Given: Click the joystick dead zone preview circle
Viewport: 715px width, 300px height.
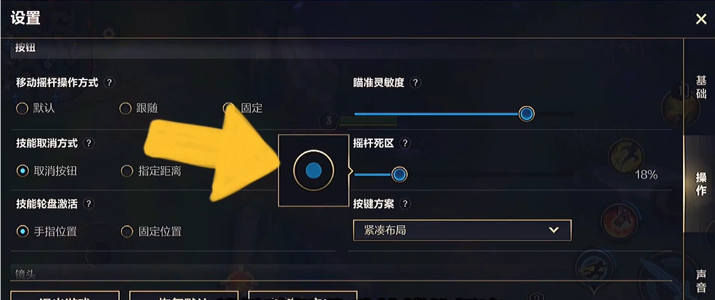Looking at the screenshot, I should [314, 170].
